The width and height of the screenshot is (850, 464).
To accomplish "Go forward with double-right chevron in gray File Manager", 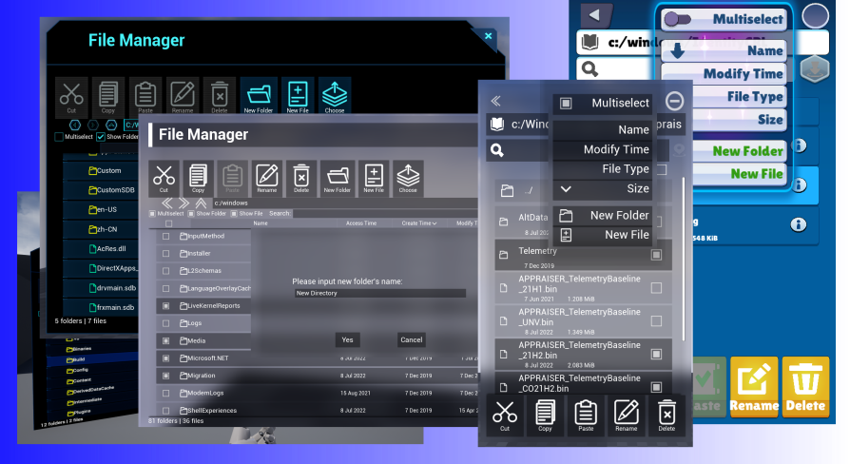I will pos(184,203).
